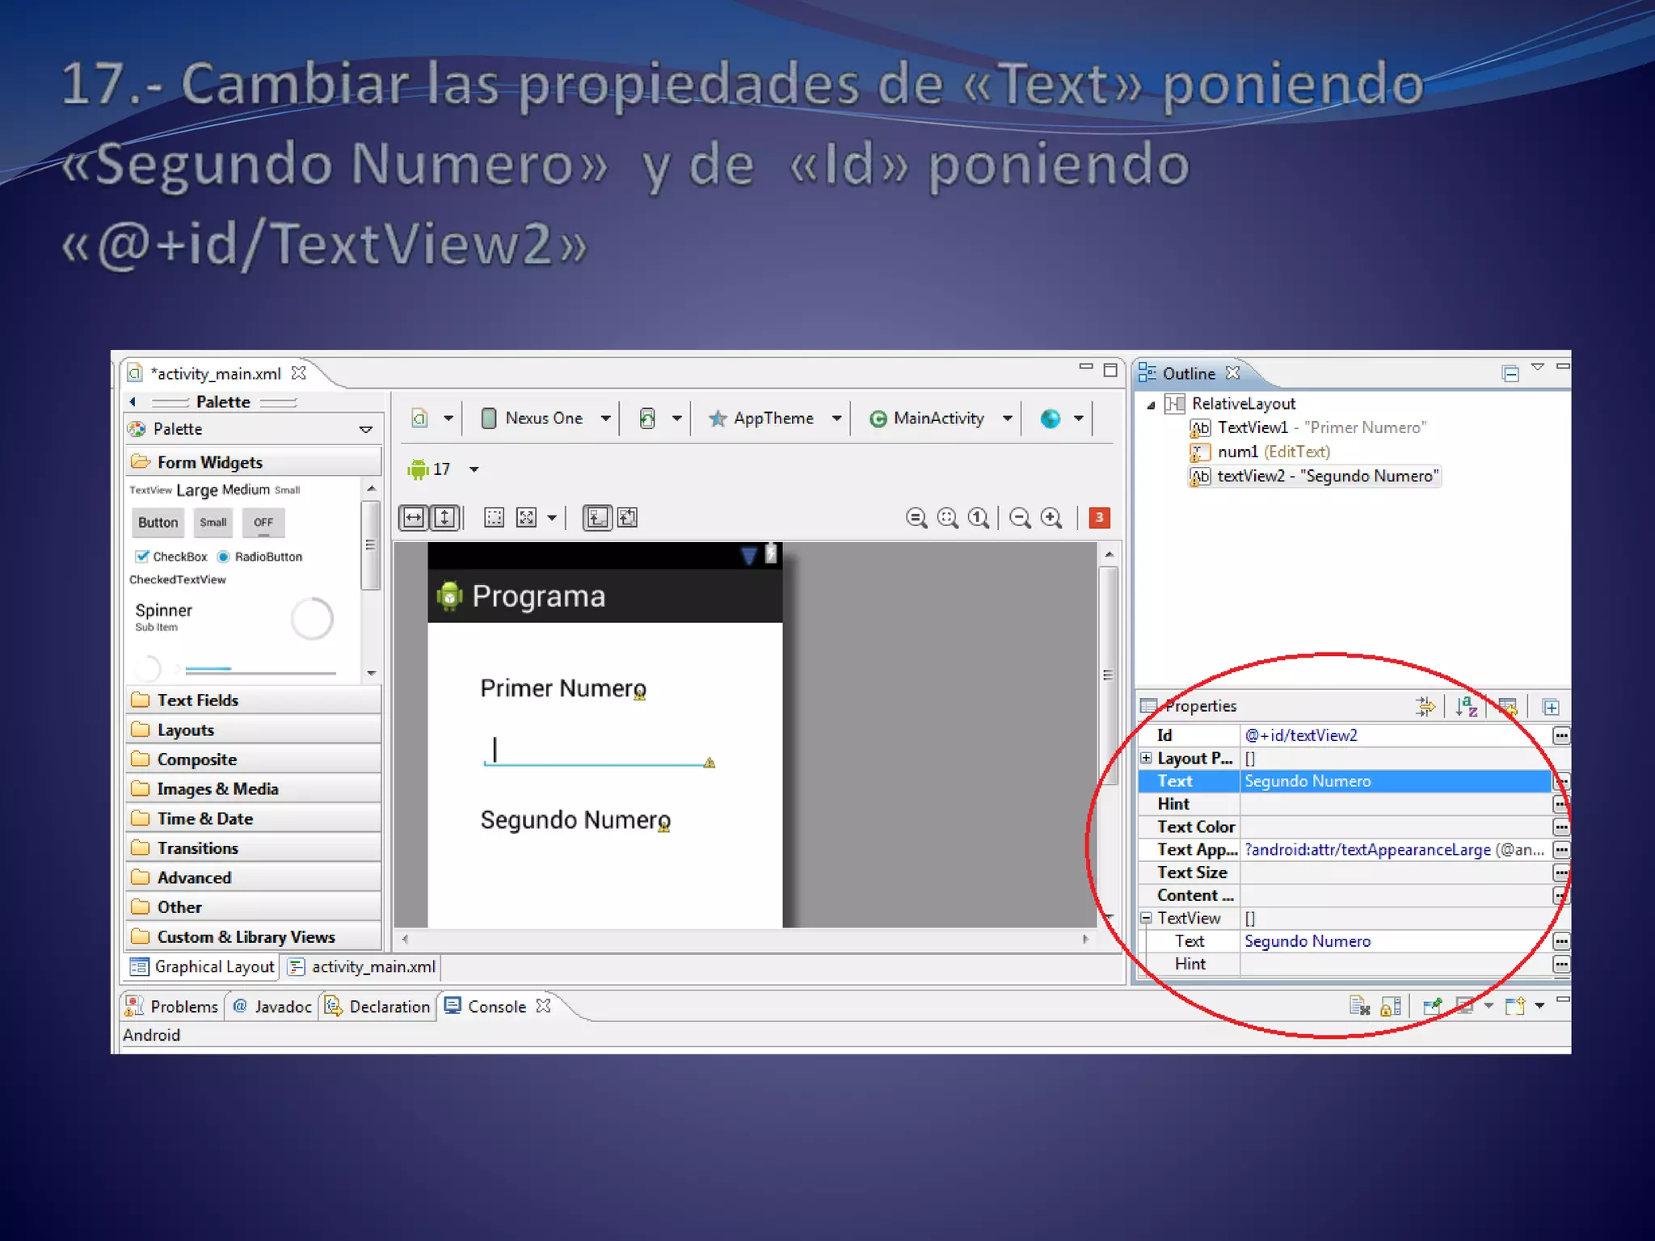The width and height of the screenshot is (1655, 1241).
Task: Select the RadioButton widget in palette
Action: pyautogui.click(x=224, y=557)
